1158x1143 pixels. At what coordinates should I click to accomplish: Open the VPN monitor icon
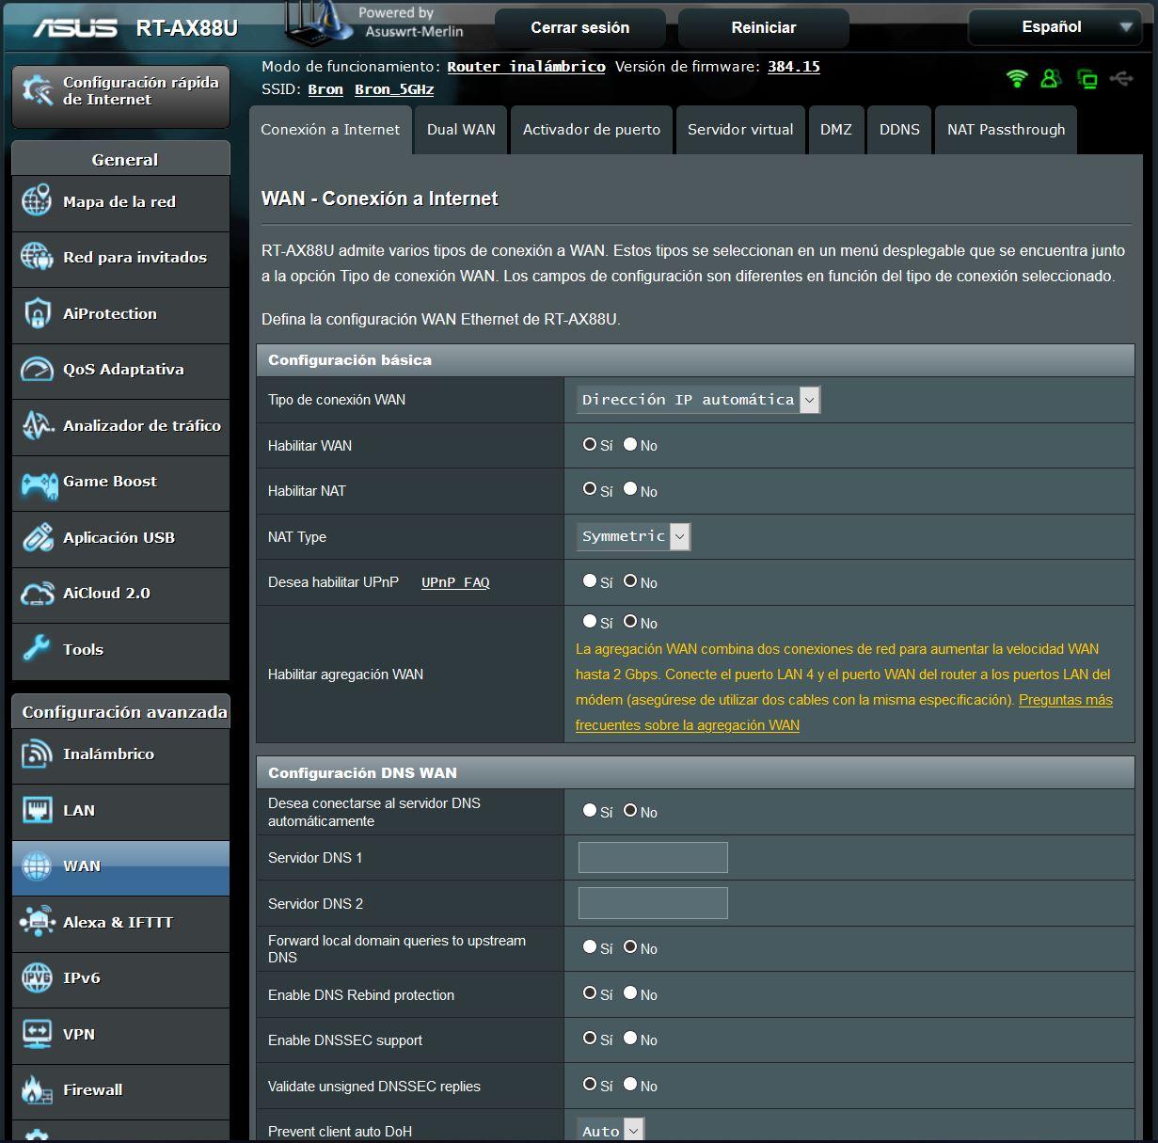pyautogui.click(x=37, y=1034)
